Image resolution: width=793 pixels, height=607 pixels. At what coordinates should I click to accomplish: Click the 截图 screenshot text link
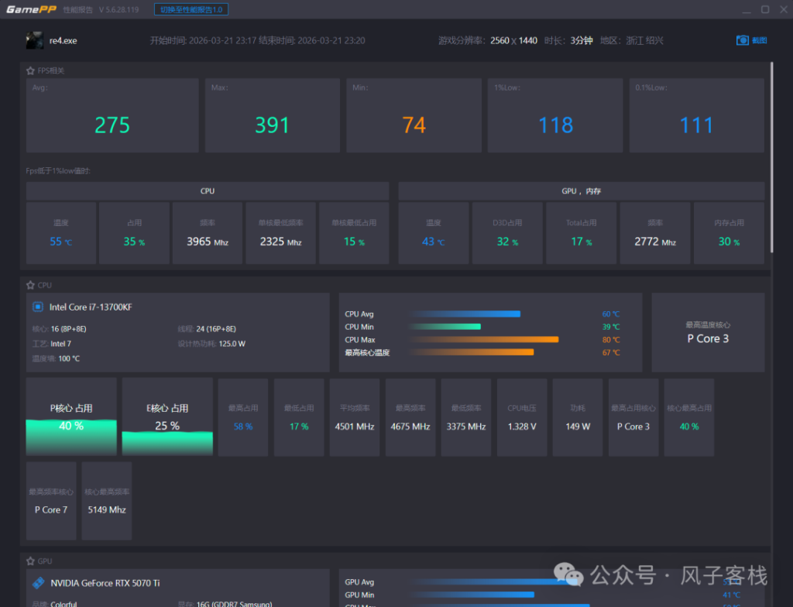(x=759, y=40)
